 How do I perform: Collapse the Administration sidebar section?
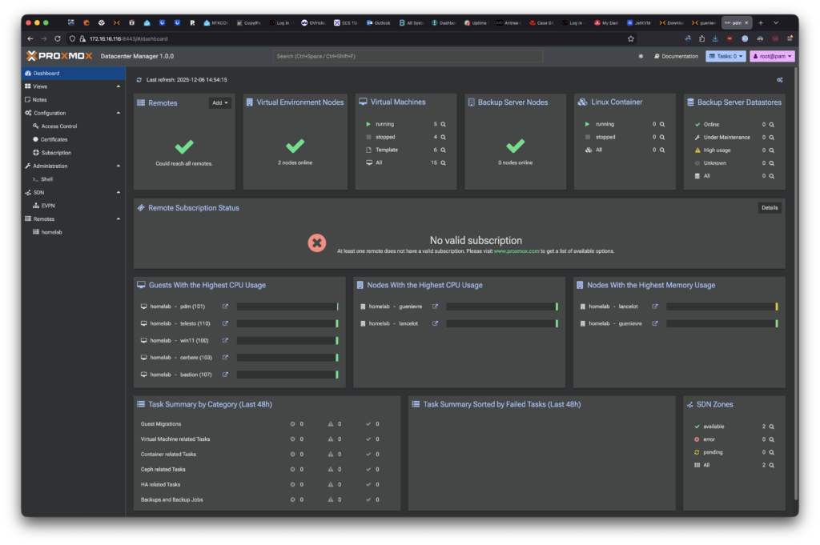[119, 166]
